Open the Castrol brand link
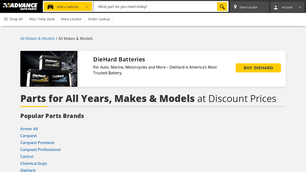Viewport: 306px width, 172px height. [x=27, y=156]
